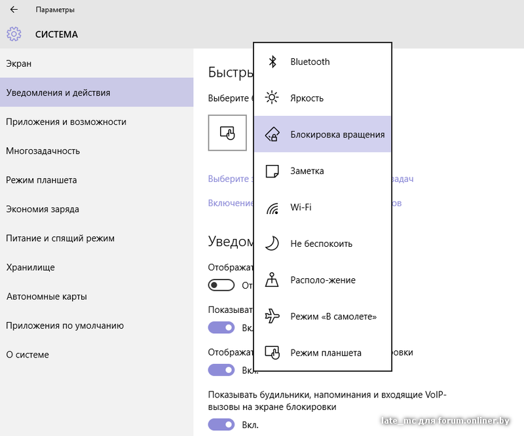Screen dimensions: 524x436
Task: Click the rotation lock icon
Action: 272,135
